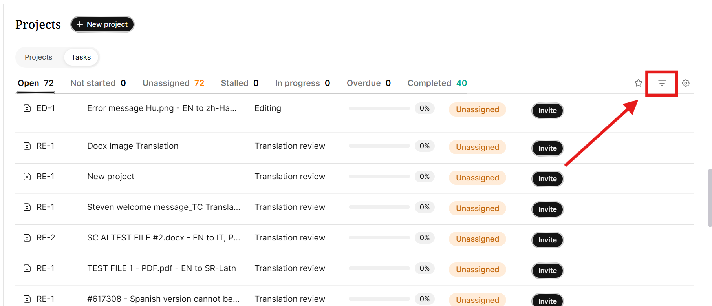This screenshot has height=306, width=712.
Task: Click the file icon of Docx Image Translation row
Action: pyautogui.click(x=27, y=146)
